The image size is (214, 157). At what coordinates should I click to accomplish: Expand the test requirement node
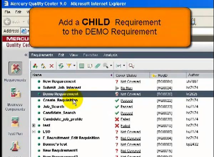point(34,125)
